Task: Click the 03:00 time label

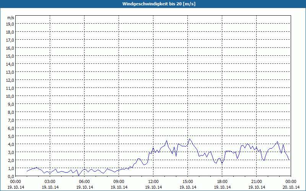Action: point(50,182)
